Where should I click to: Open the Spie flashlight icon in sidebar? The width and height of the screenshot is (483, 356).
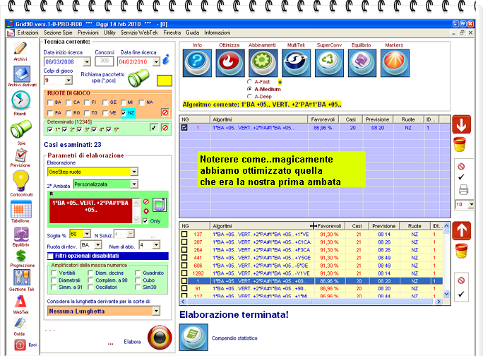point(20,129)
